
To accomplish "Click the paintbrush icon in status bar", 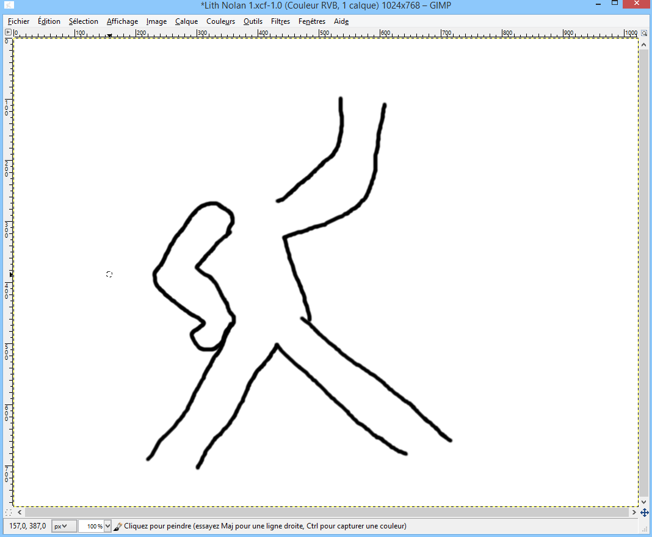I will tap(118, 526).
